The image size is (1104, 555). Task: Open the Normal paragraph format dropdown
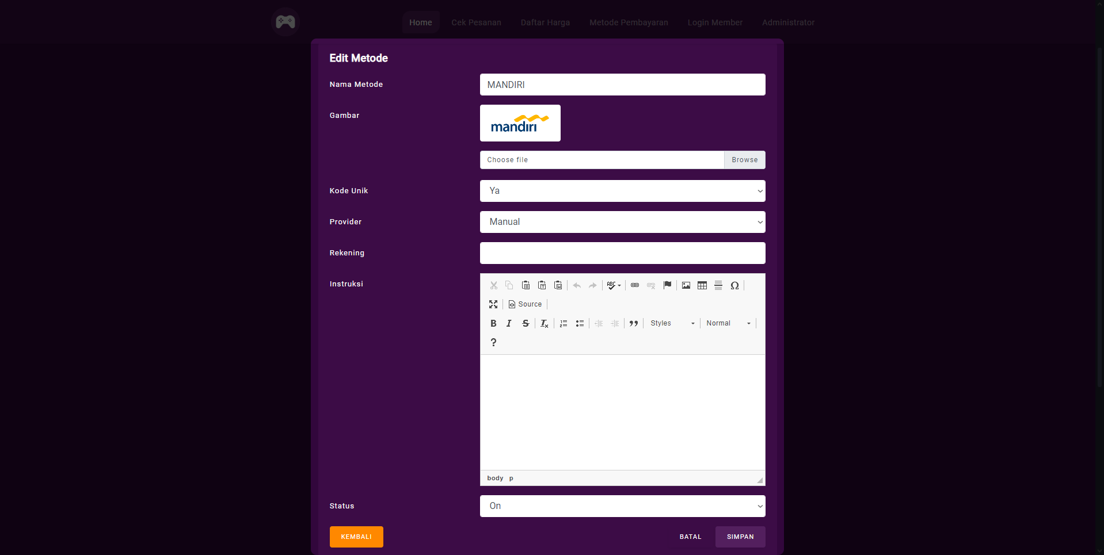pos(729,323)
